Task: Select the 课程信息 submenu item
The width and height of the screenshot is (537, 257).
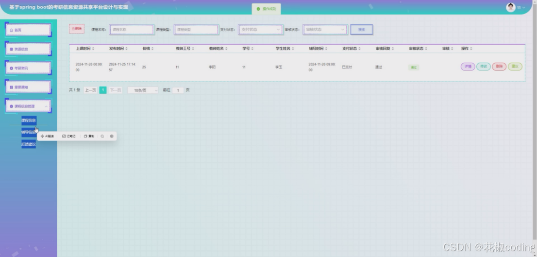Action: coord(29,120)
